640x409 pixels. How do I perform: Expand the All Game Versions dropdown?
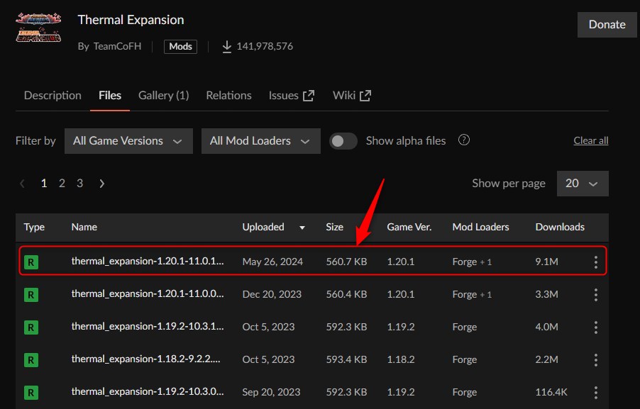[128, 141]
